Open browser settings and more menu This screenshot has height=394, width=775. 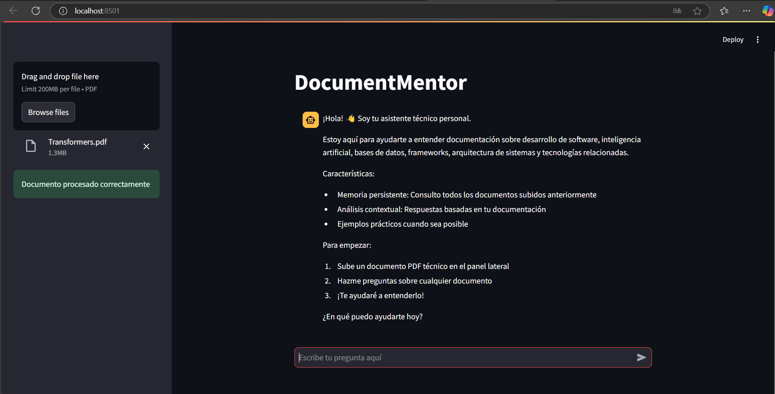747,11
